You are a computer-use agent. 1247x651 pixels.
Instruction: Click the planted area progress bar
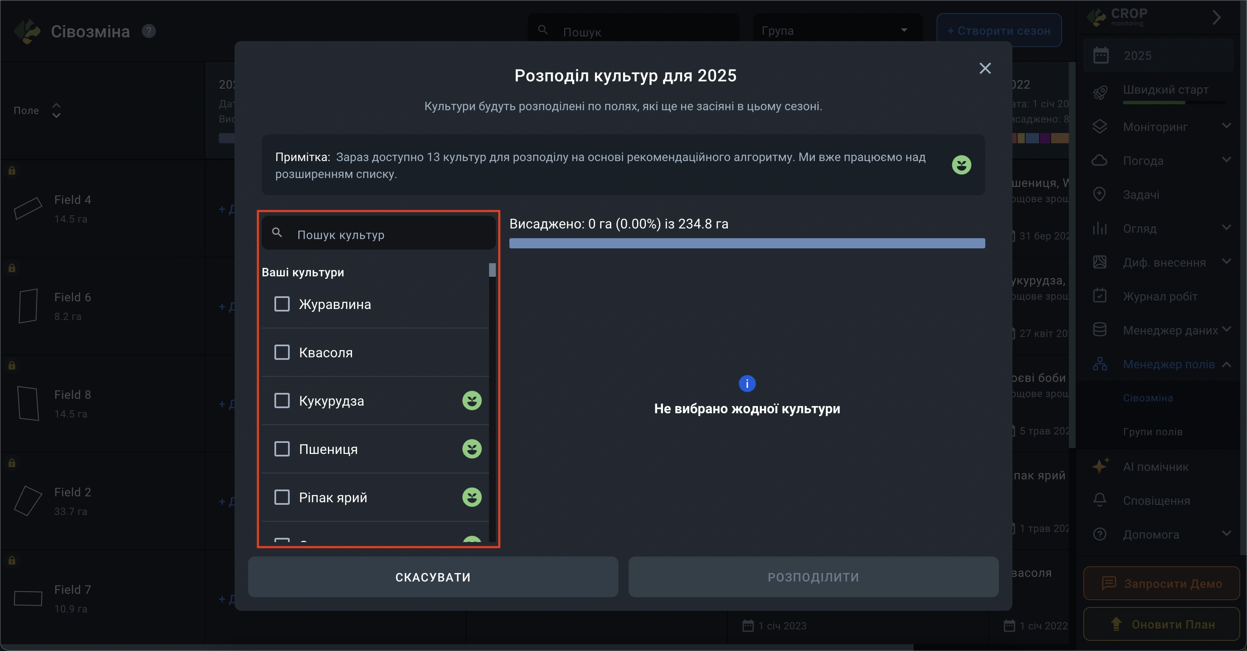click(x=747, y=243)
